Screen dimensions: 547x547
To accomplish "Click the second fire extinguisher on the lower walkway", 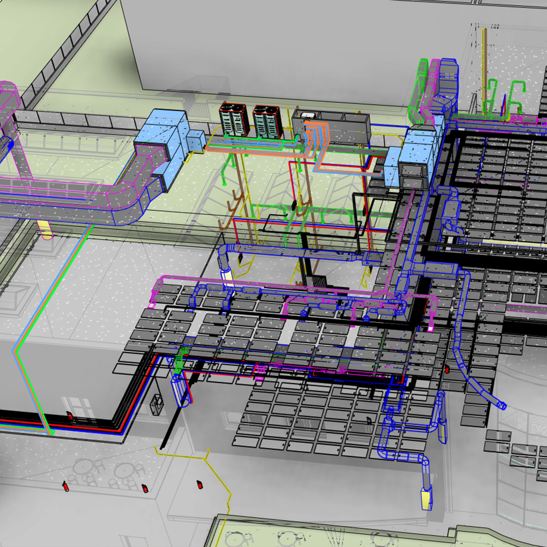I will coord(145,488).
